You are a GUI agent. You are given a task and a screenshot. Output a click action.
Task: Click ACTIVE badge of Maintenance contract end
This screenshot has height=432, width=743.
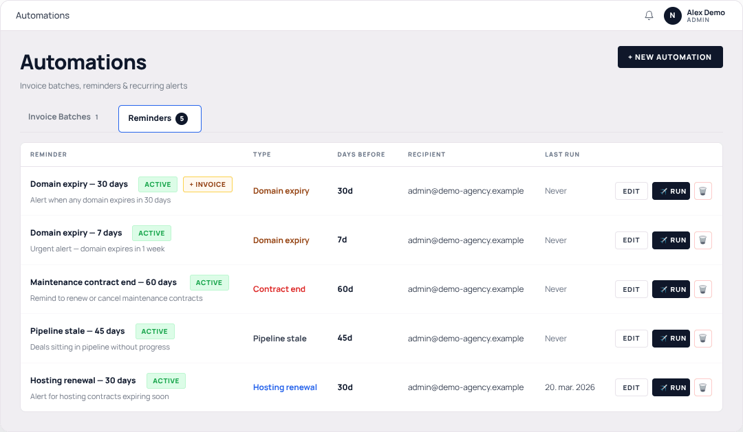click(x=209, y=282)
